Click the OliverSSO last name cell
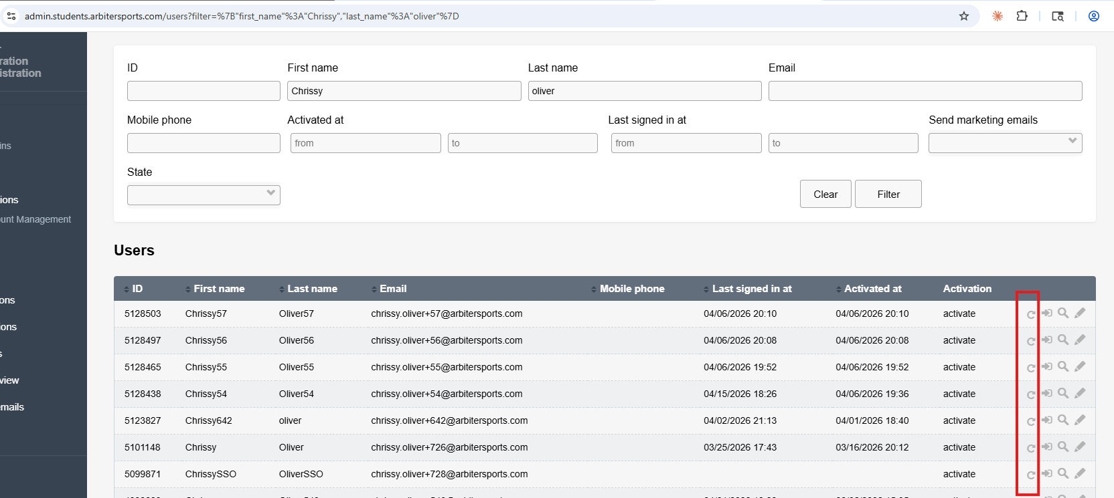This screenshot has height=498, width=1114. (301, 474)
